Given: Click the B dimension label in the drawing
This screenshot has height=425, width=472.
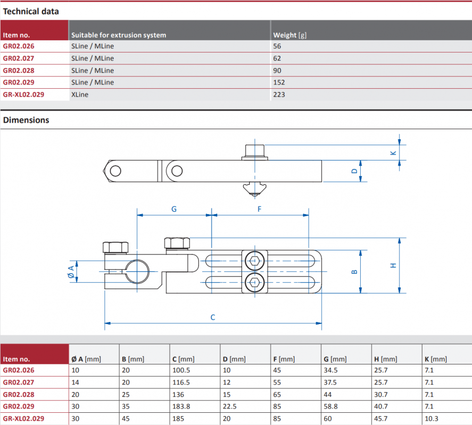Looking at the screenshot, I should point(354,271).
